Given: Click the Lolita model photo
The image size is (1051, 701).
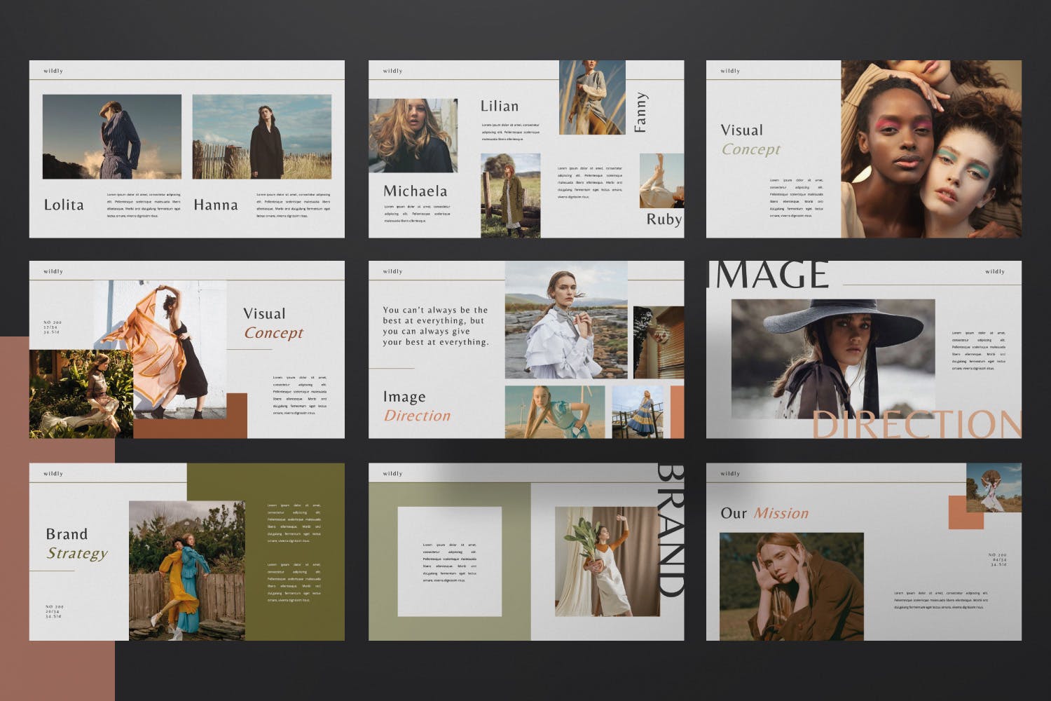Looking at the screenshot, I should [x=111, y=137].
